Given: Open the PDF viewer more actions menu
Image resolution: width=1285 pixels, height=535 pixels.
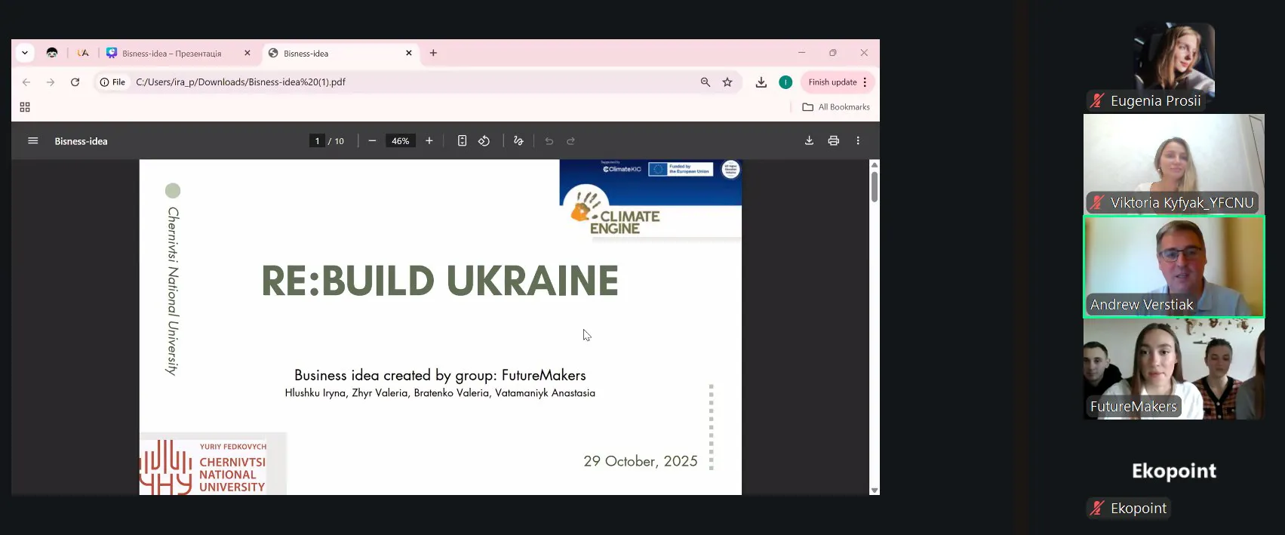Looking at the screenshot, I should (x=858, y=141).
